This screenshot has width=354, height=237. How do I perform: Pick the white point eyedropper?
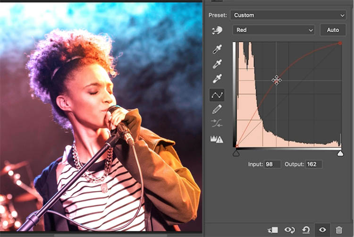click(x=217, y=78)
